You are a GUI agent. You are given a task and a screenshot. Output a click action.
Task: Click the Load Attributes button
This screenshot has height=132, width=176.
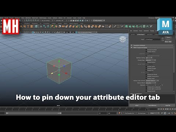coord(152,105)
